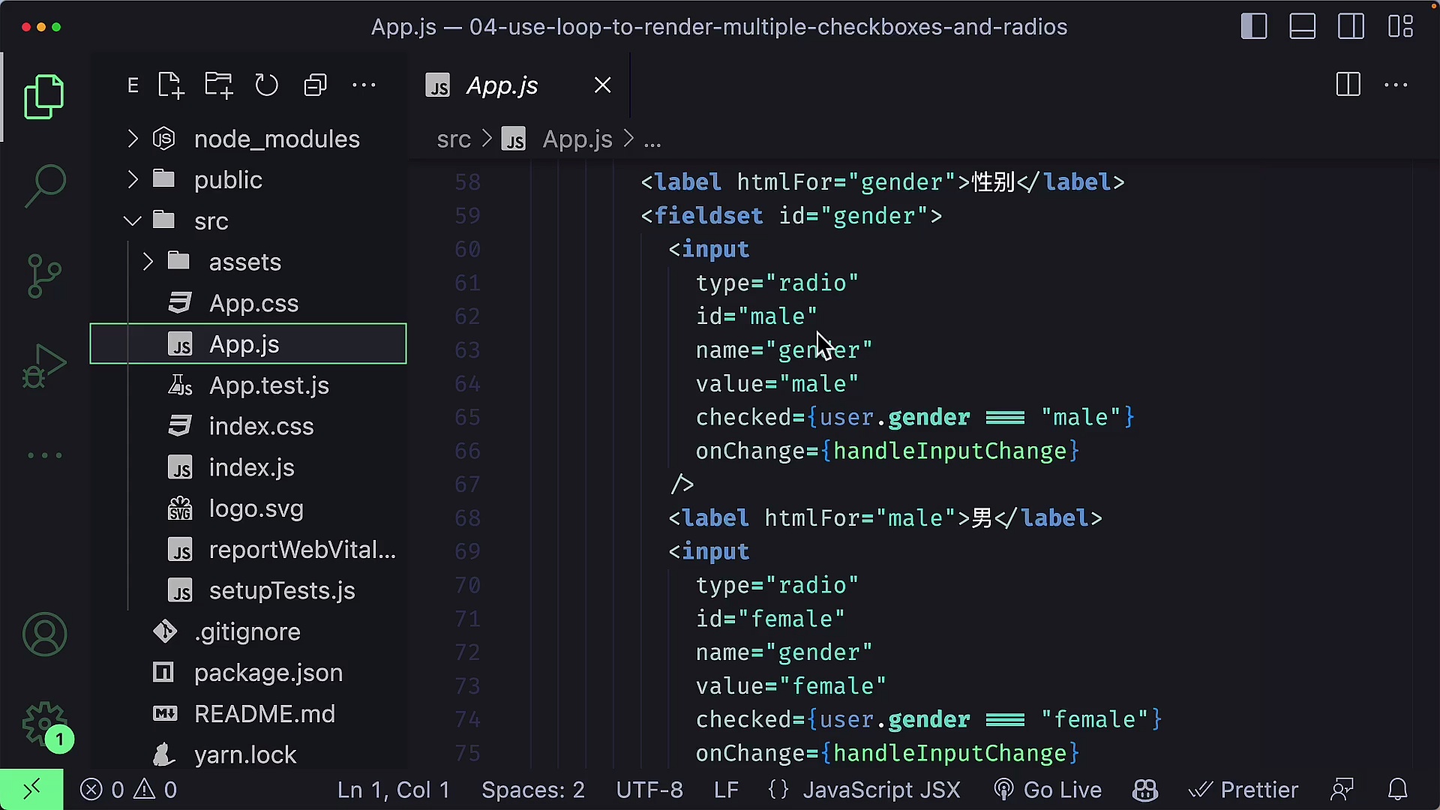The height and width of the screenshot is (810, 1440).
Task: Select the App.js editor tab
Action: [x=502, y=85]
